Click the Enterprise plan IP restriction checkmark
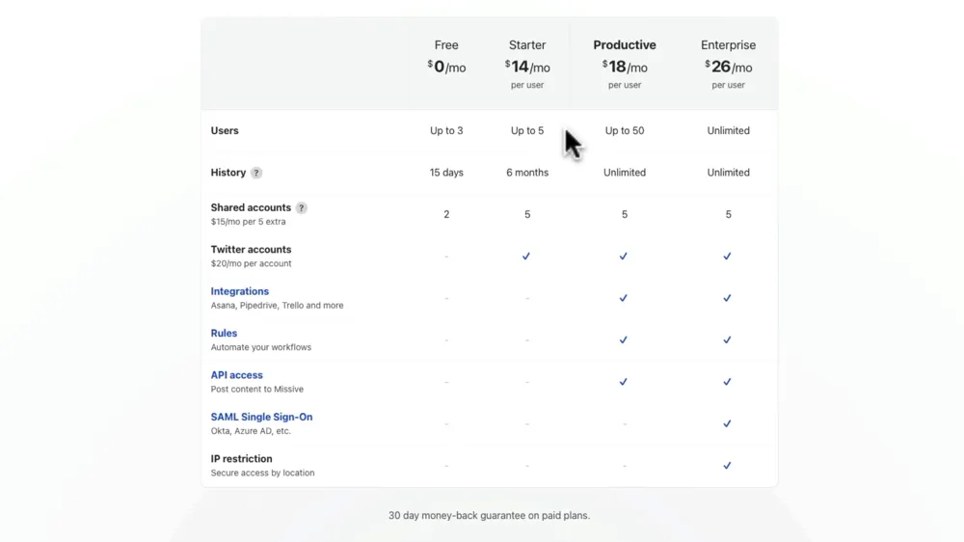The width and height of the screenshot is (964, 542). click(x=727, y=466)
